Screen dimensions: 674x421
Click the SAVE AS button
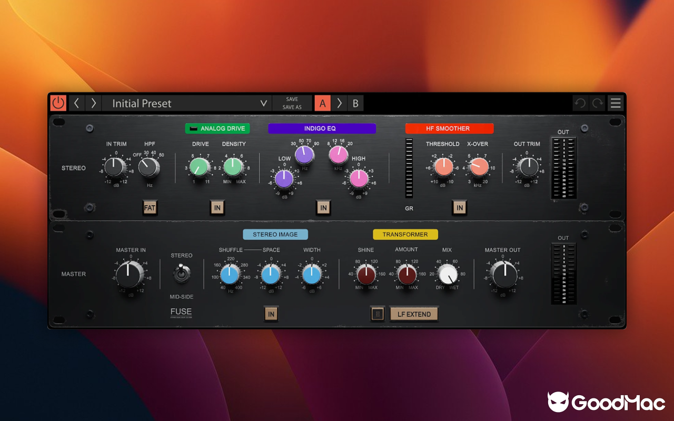(292, 106)
